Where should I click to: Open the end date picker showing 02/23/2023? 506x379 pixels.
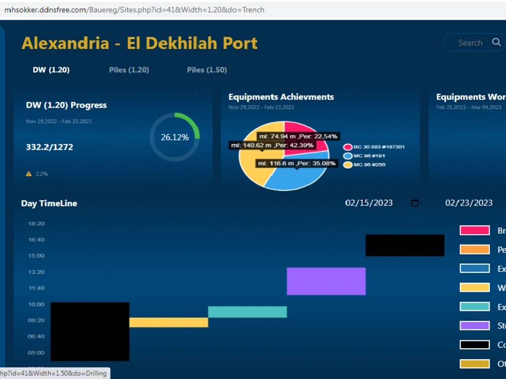(469, 203)
